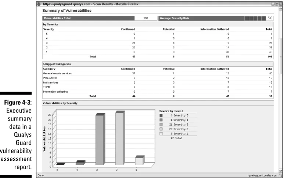This screenshot has height=178, width=284.
Task: Maximize the Scan Results Firefox window
Action: 277,4
